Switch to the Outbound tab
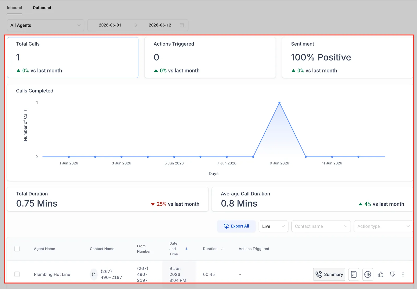Image resolution: width=417 pixels, height=289 pixels. pos(42,8)
